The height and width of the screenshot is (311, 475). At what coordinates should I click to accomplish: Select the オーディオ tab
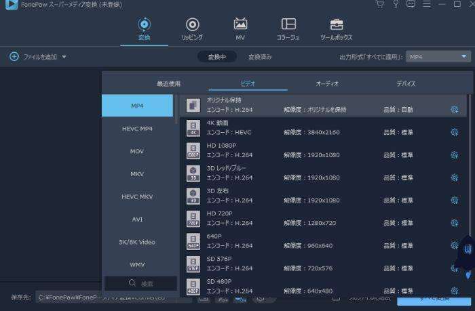pos(327,83)
